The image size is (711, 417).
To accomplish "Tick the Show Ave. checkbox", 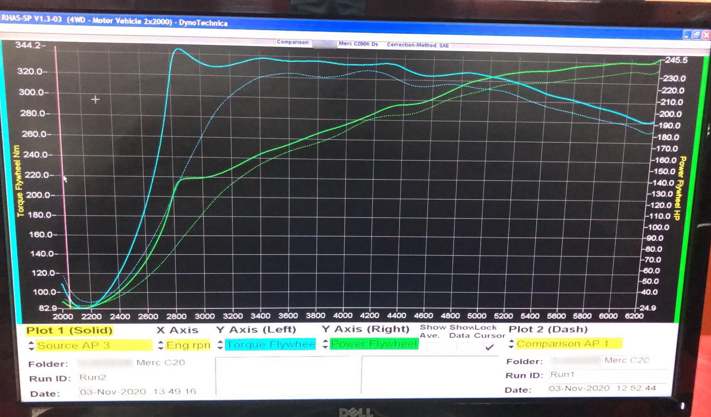I will point(433,346).
